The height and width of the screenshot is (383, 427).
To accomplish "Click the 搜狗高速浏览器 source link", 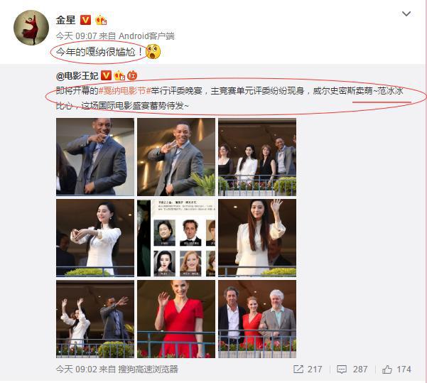I will 148,369.
